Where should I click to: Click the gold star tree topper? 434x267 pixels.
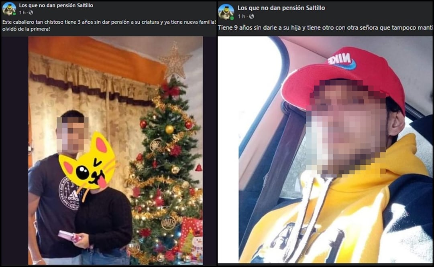point(175,61)
